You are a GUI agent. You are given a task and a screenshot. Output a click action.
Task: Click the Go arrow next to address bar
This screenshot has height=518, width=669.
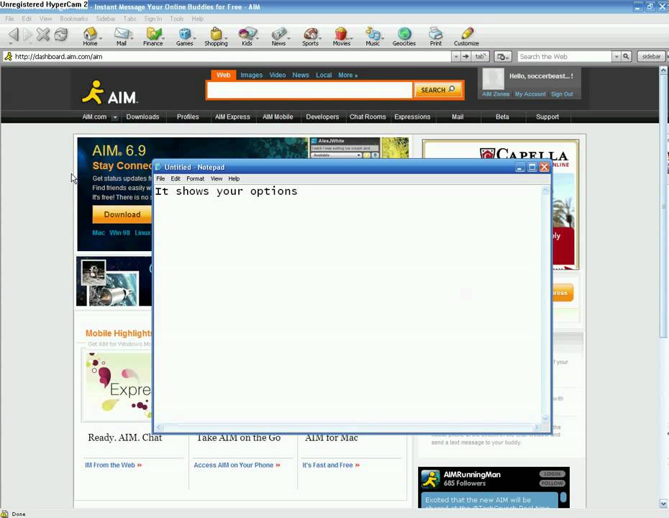click(466, 56)
